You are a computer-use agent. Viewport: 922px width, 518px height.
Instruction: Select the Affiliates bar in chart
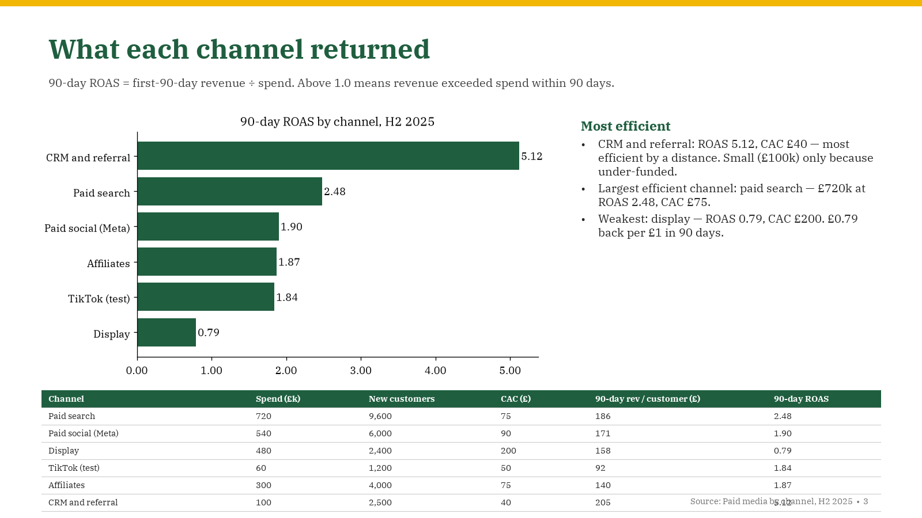click(207, 261)
